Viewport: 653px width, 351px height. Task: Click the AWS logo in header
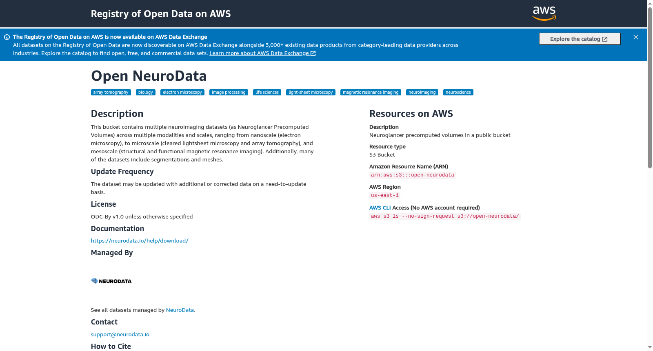[x=544, y=13]
